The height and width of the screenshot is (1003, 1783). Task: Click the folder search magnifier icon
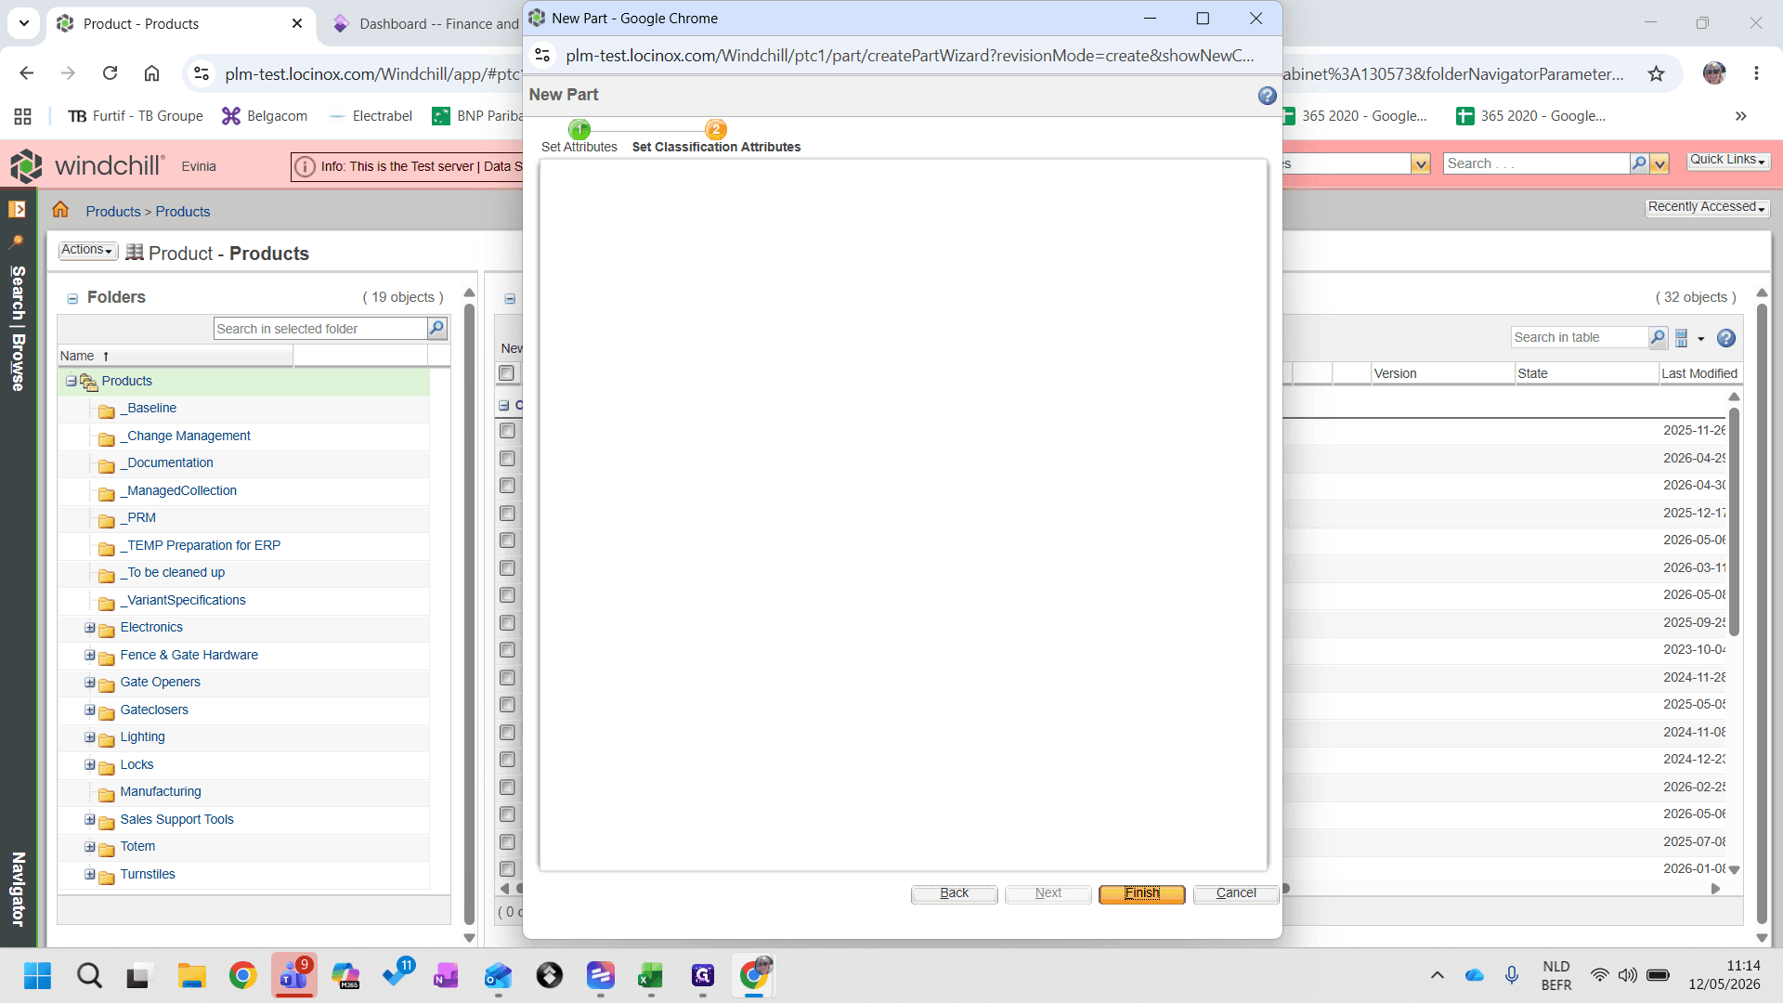pyautogui.click(x=436, y=328)
